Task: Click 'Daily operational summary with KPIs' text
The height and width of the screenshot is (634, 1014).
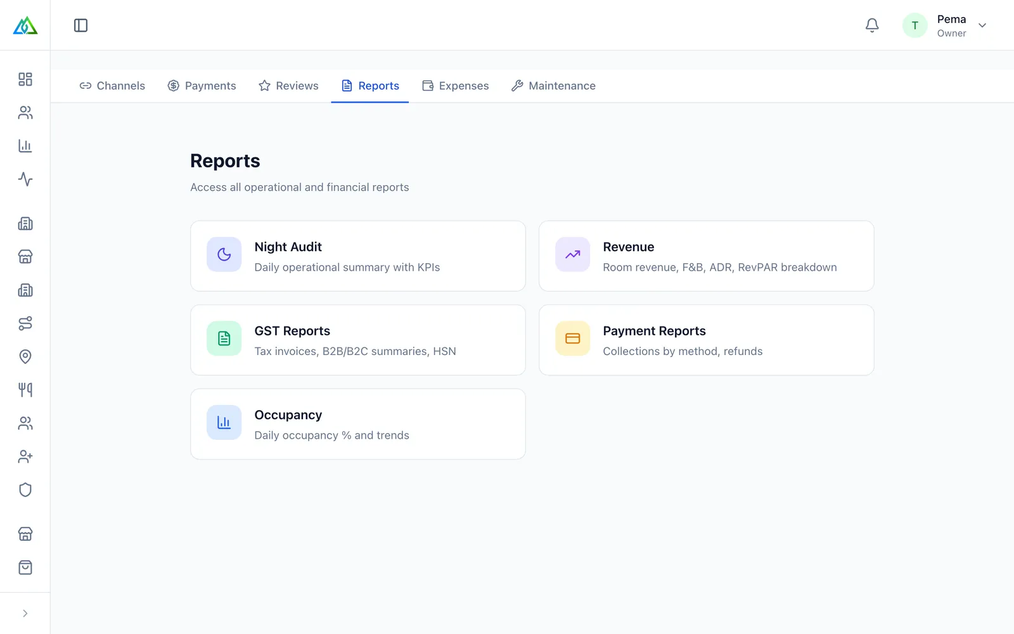Action: [x=347, y=267]
